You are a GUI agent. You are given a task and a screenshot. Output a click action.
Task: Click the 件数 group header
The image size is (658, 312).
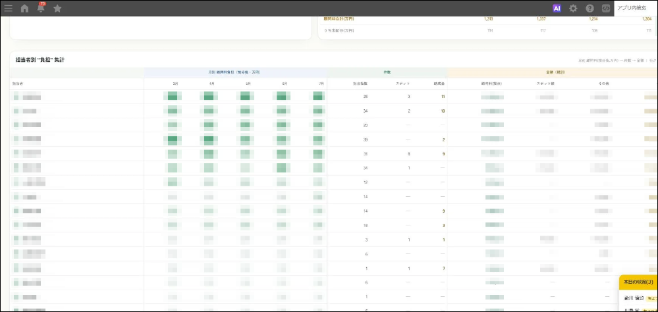387,72
